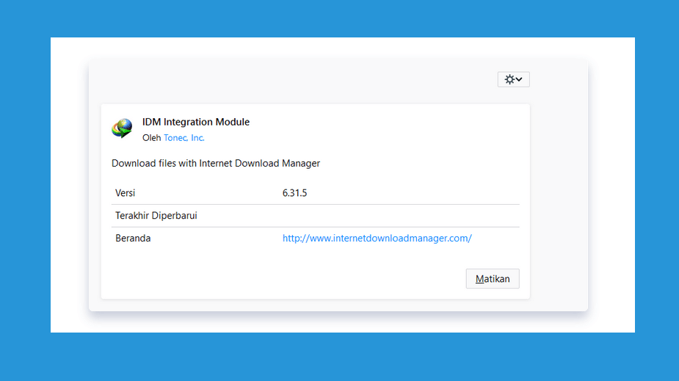The height and width of the screenshot is (381, 679).
Task: Click the Download files description text
Action: [216, 163]
